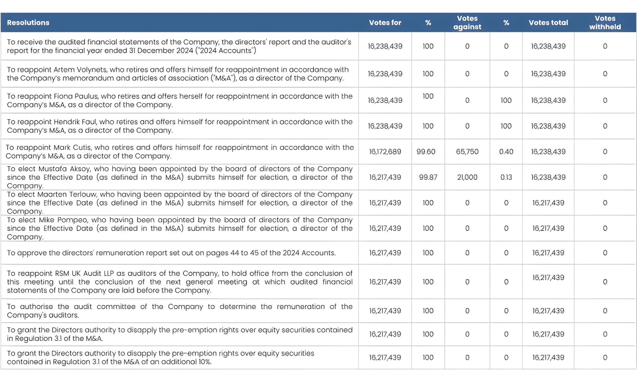Click the 65,750 votes against cell

pos(467,152)
